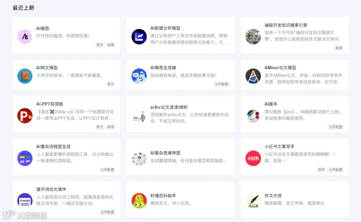Click the AI画手 paint palette thumbnail
The image size is (361, 222).
pos(253,116)
